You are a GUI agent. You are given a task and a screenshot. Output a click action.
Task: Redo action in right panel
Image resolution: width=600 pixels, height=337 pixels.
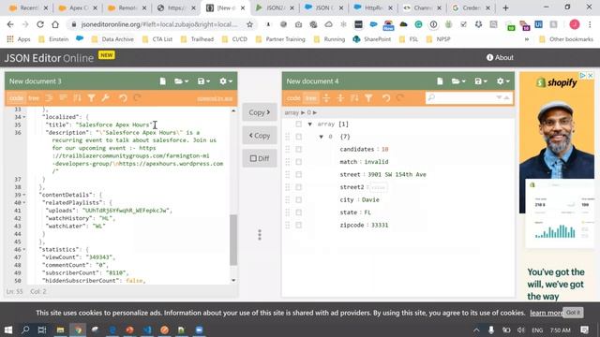400,98
